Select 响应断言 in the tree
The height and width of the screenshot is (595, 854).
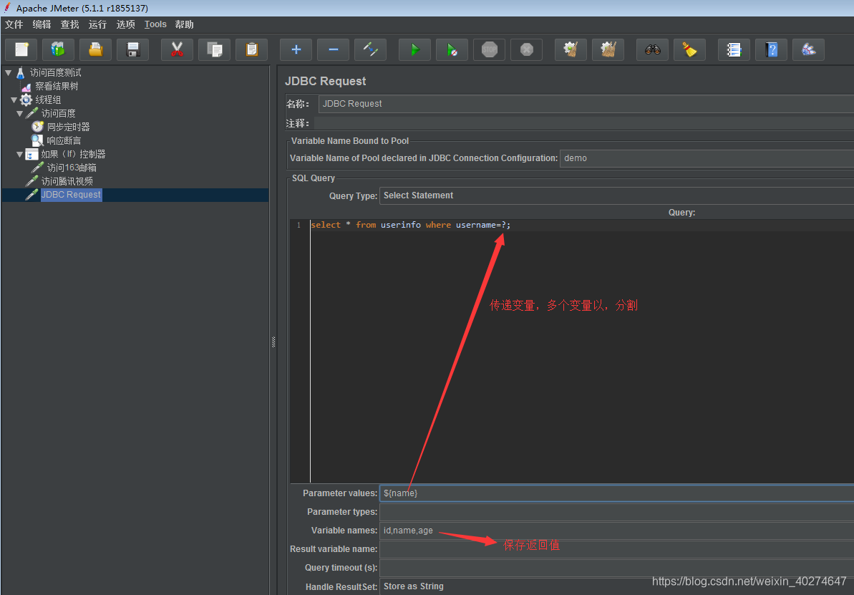point(64,140)
